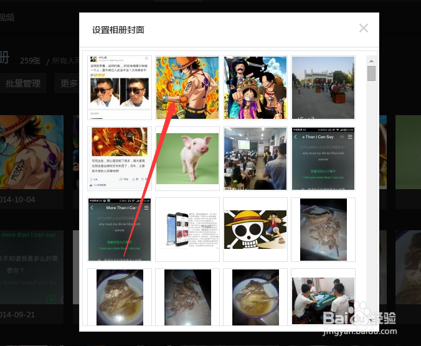Viewport: 421px width, 346px height.
Task: Select the second thumbnail in the bottom row, meat on a plate
Action: click(x=187, y=297)
